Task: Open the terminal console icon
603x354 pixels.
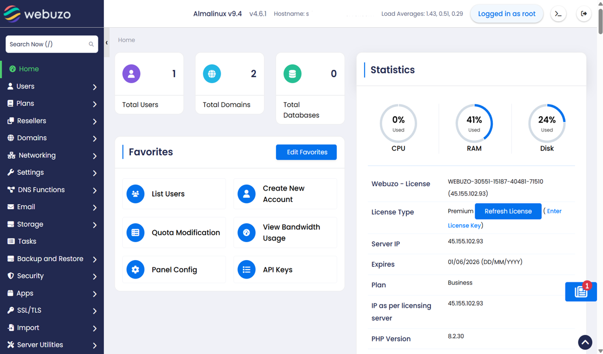Action: [558, 14]
